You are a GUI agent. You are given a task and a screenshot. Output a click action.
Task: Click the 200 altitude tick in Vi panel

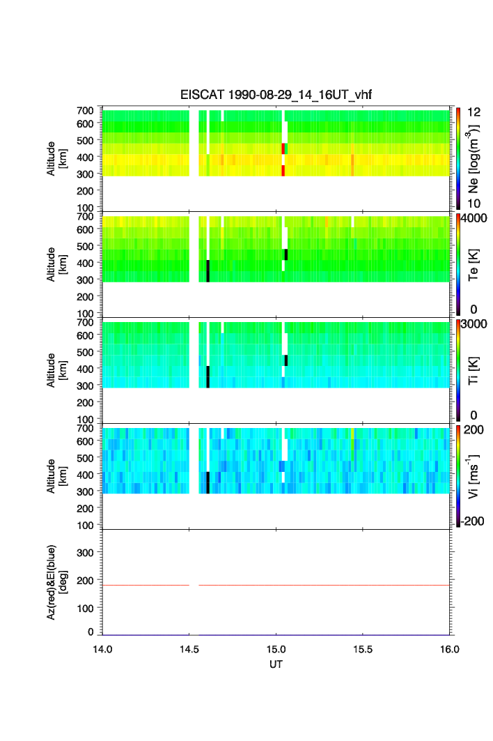click(86, 508)
